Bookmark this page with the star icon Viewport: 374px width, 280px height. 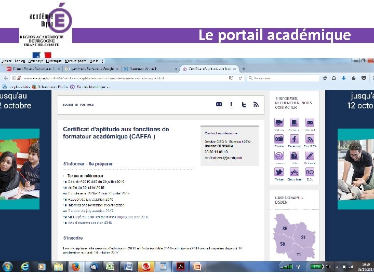(x=325, y=78)
